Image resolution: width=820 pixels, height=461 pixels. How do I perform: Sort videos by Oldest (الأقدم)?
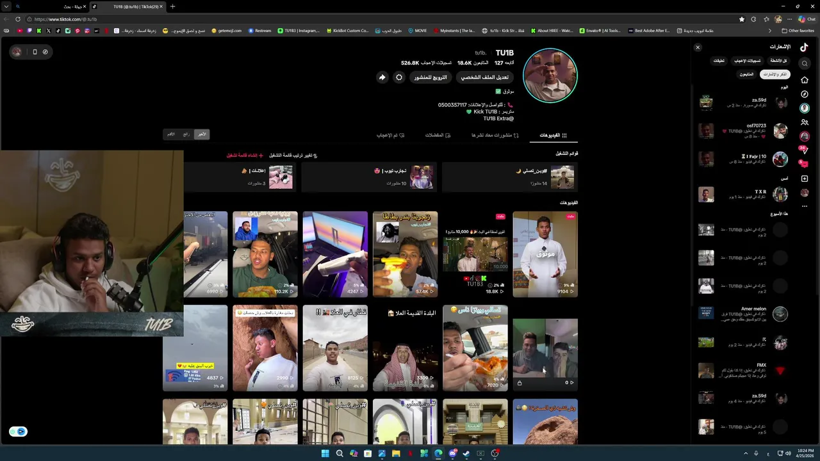[x=171, y=134]
